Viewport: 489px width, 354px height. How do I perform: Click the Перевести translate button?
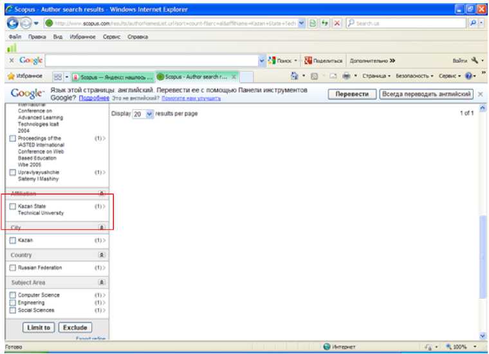(352, 94)
